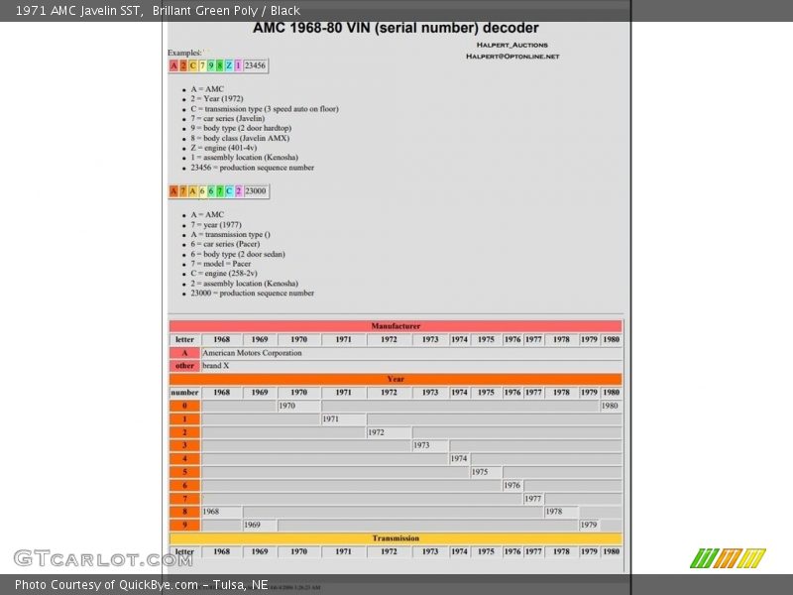Click the '1975' cell in Year row 5
The height and width of the screenshot is (595, 793).
click(486, 472)
